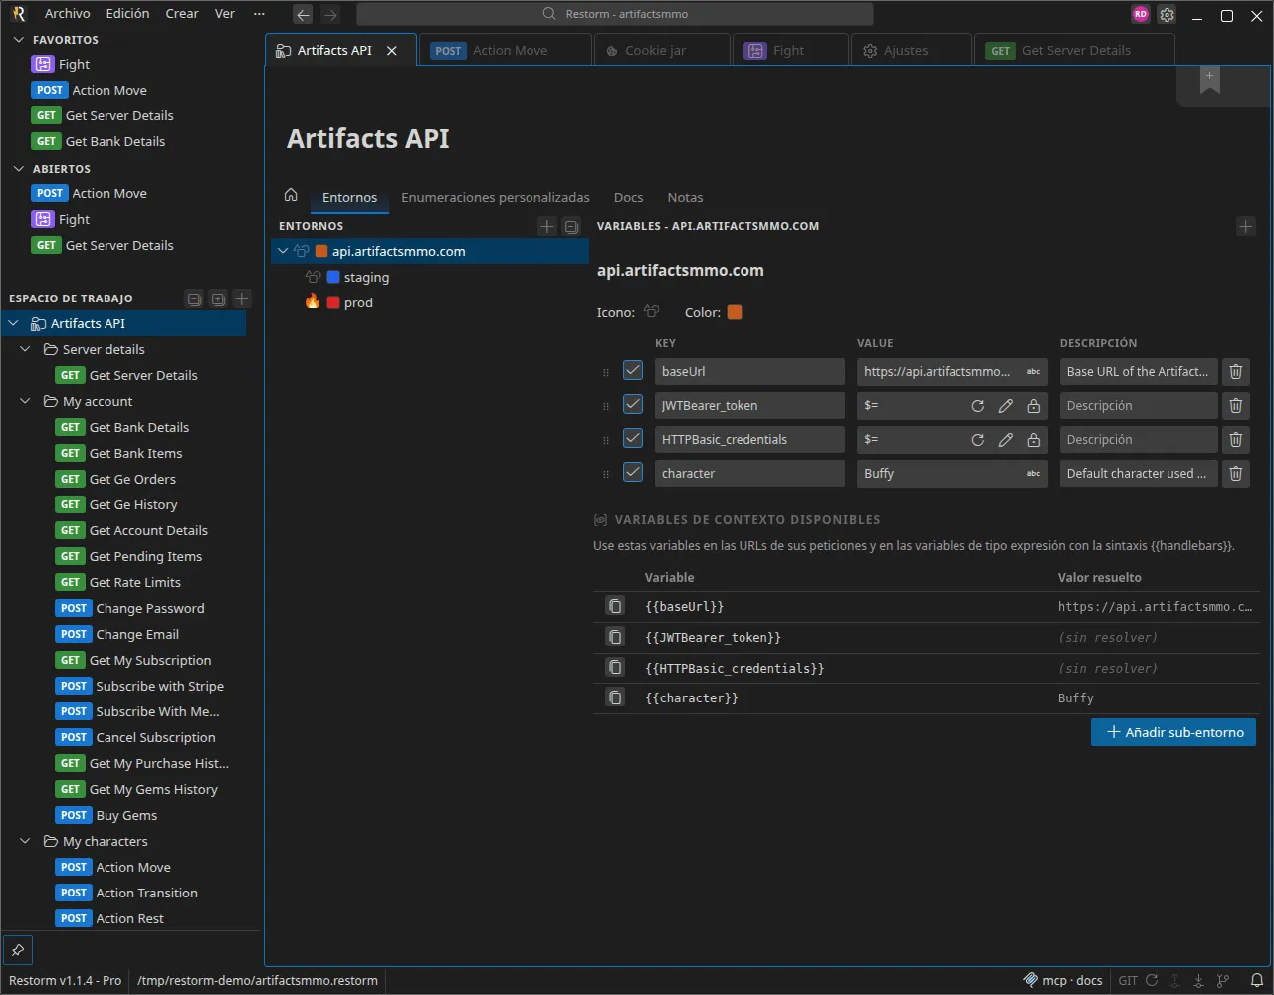
Task: Click the pin icon at the sidebar bottom
Action: (x=18, y=949)
